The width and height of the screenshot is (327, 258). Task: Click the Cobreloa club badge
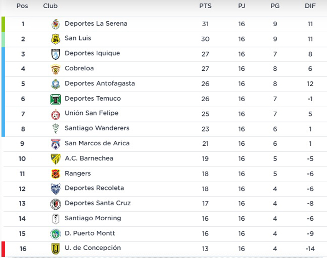(55, 69)
